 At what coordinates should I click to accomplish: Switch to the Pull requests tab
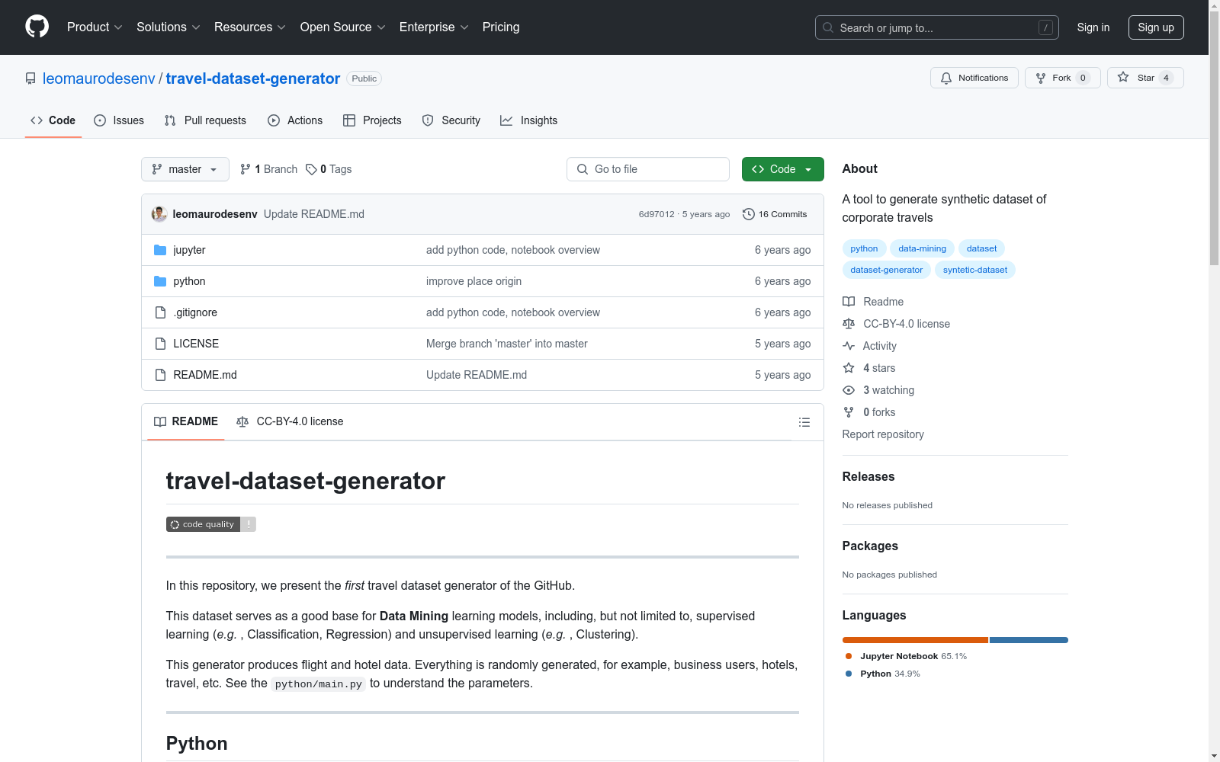coord(205,120)
